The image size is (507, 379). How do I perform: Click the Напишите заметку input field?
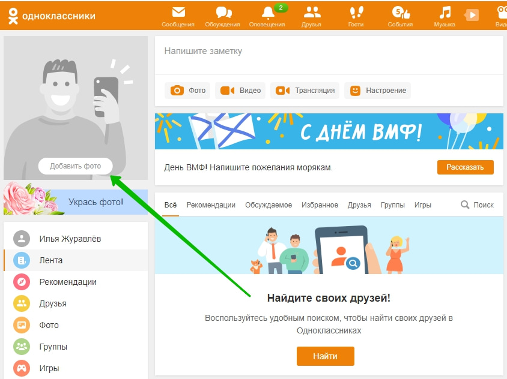329,55
